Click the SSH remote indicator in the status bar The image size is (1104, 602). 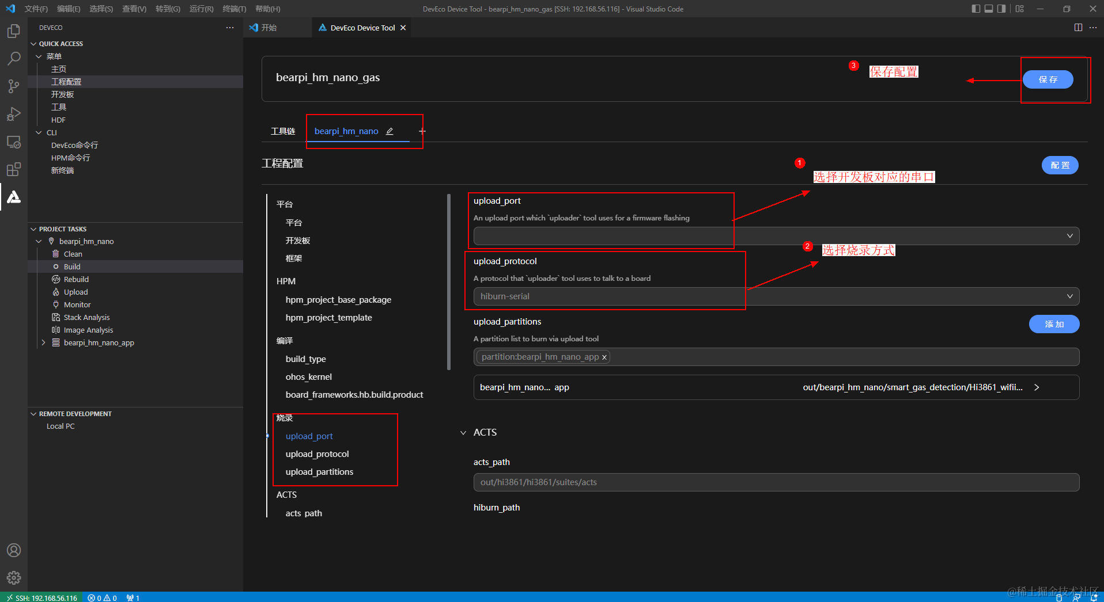[x=41, y=597]
